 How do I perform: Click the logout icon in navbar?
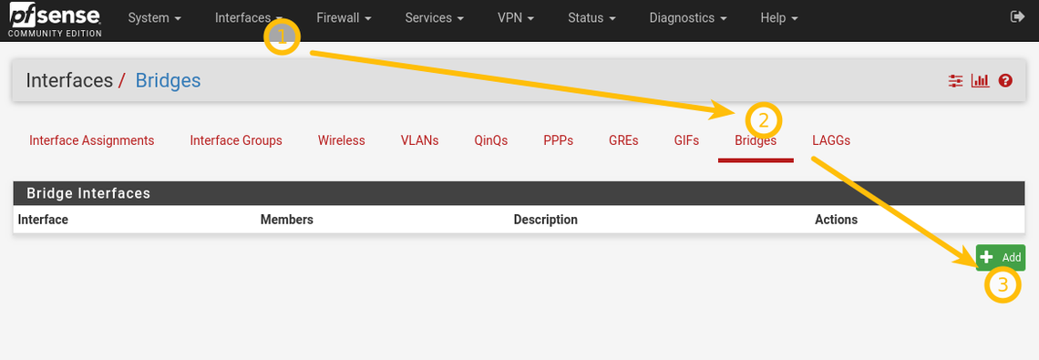pyautogui.click(x=1017, y=17)
